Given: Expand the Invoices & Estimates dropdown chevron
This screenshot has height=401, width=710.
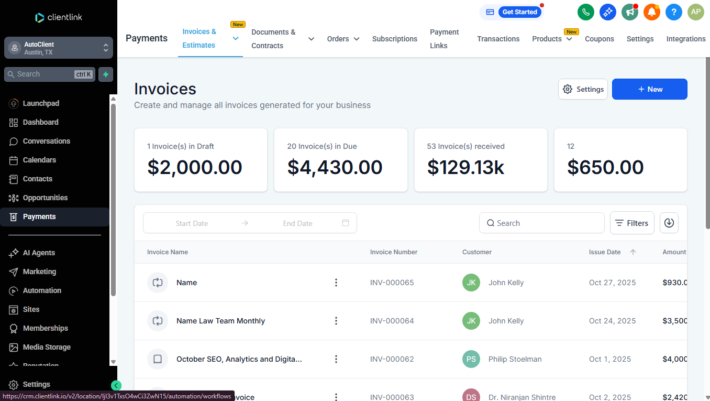Looking at the screenshot, I should [236, 39].
